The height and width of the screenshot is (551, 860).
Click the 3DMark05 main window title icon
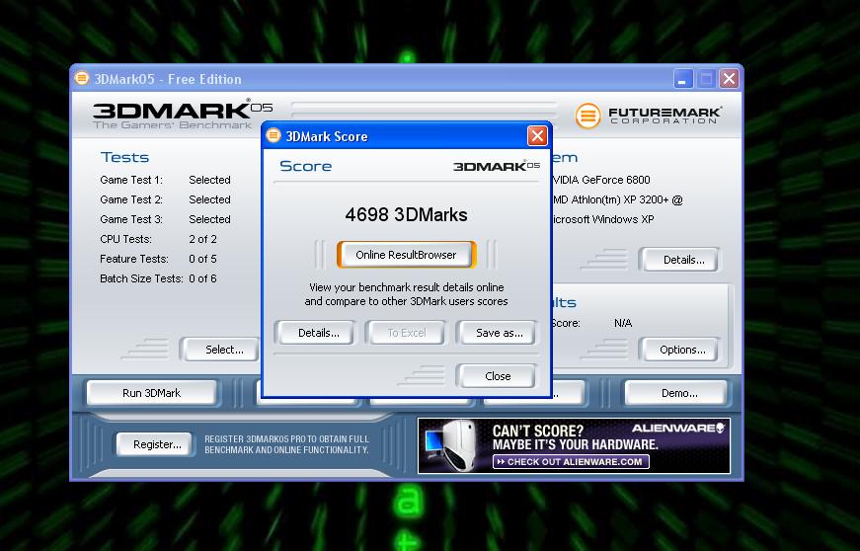[x=82, y=78]
